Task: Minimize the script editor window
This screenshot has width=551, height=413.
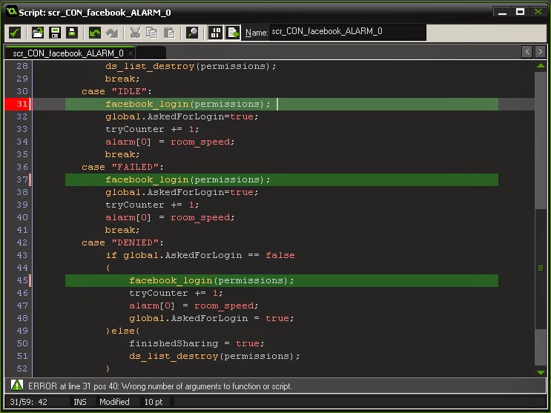Action: (x=502, y=12)
